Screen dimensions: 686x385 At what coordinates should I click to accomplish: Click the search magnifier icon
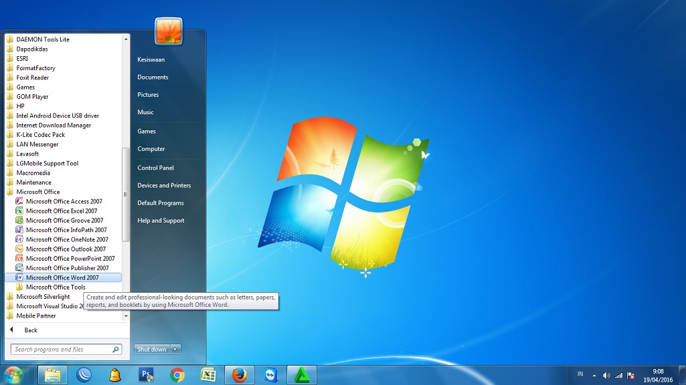point(116,349)
